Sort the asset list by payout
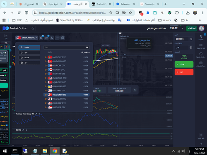This screenshot has width=207, height=155. coord(85,52)
